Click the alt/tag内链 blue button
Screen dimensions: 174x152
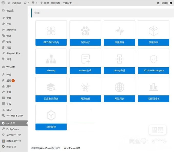[x=119, y=70]
